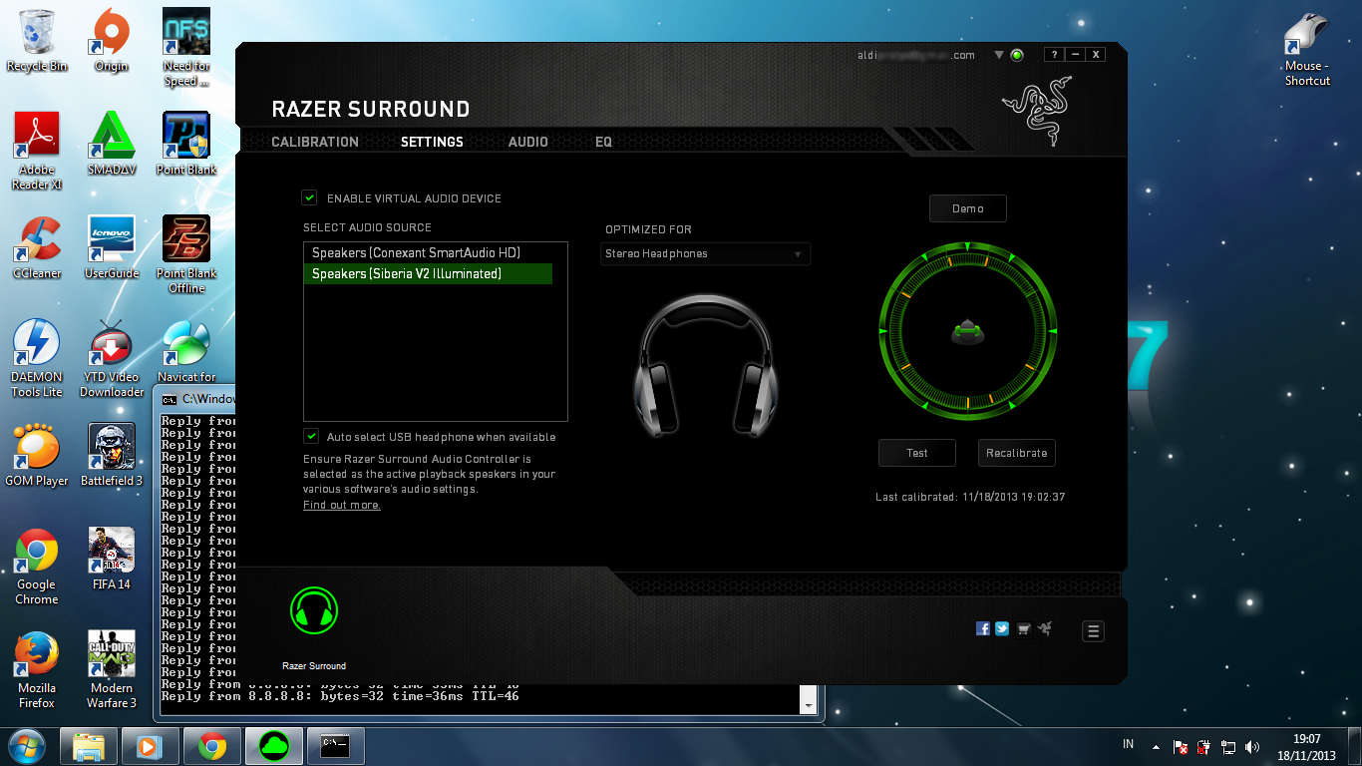Image resolution: width=1362 pixels, height=766 pixels.
Task: Open the Find out more link
Action: click(x=342, y=506)
